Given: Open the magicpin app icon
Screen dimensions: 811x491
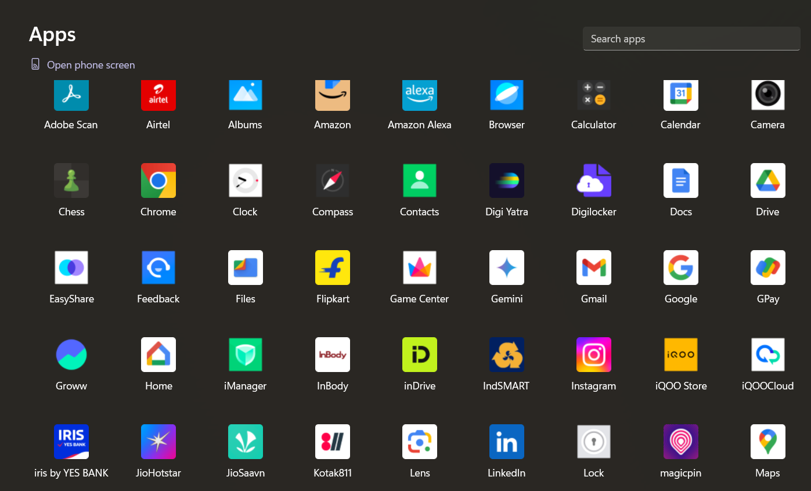Looking at the screenshot, I should (x=681, y=442).
